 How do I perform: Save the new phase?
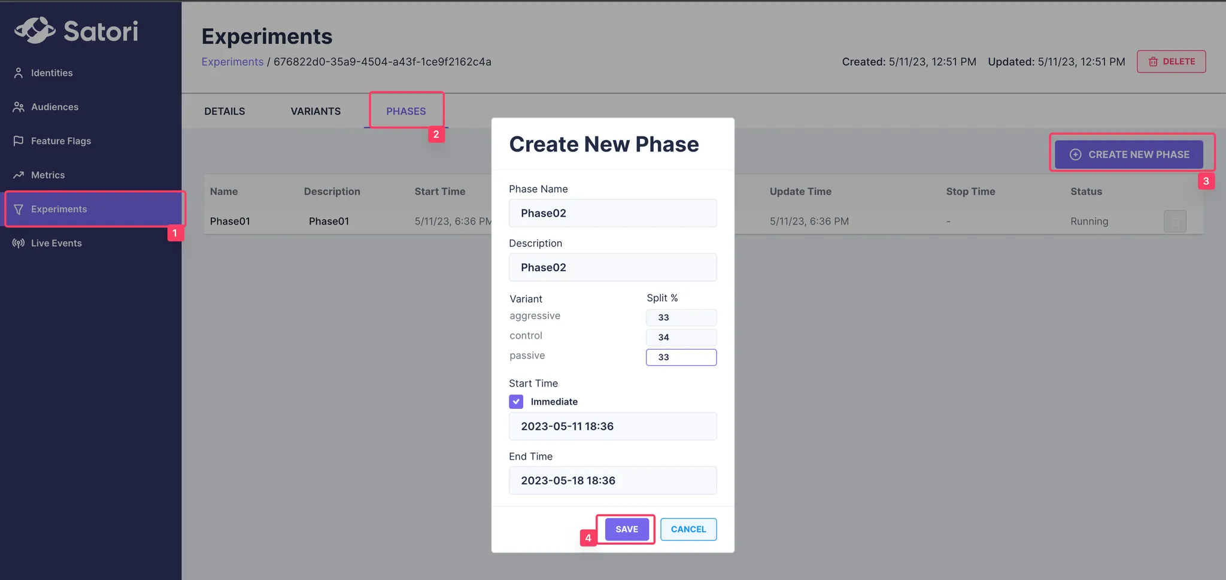click(627, 529)
